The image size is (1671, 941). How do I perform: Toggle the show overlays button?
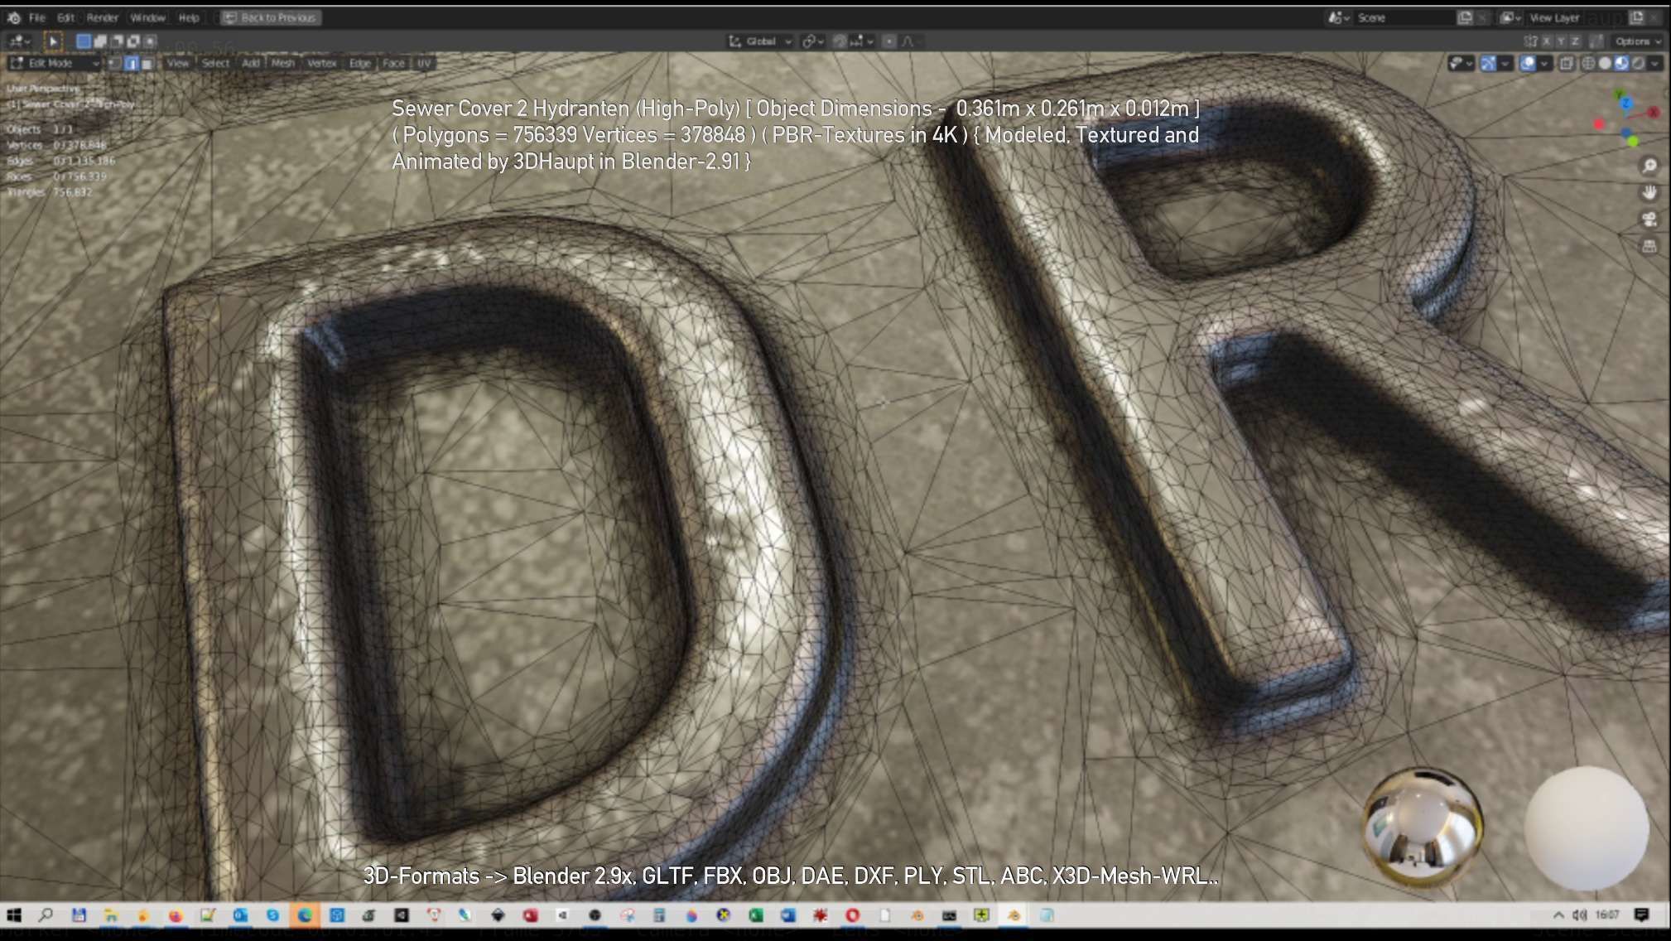(x=1528, y=63)
